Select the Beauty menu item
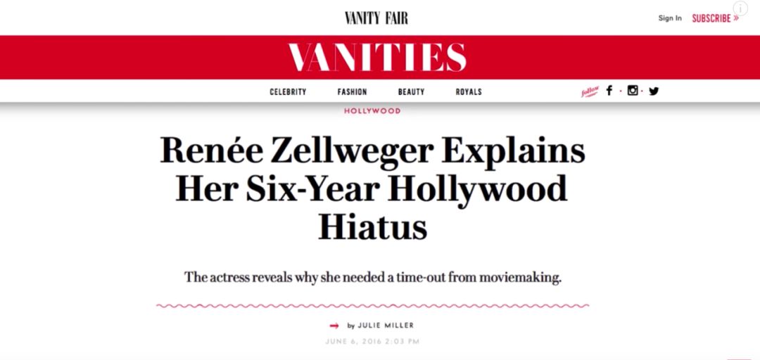Image resolution: width=760 pixels, height=360 pixels. (x=411, y=92)
